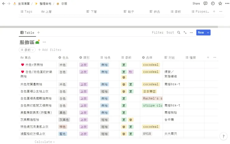Click the horizontal scrollbar under upper table
230x144 pixels.
coord(109,27)
